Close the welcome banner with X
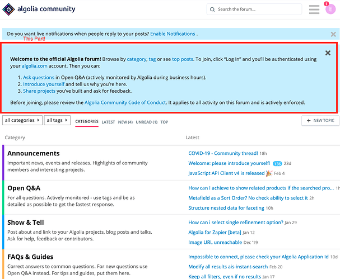 (x=328, y=53)
